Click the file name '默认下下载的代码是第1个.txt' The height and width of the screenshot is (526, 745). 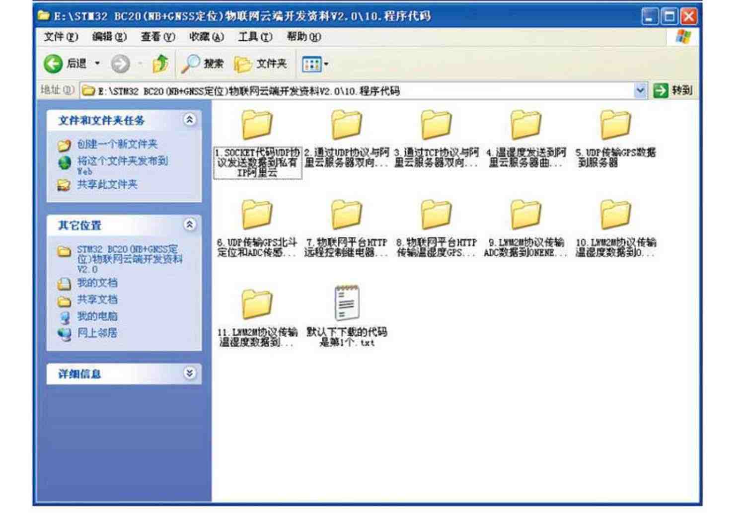[x=347, y=337]
